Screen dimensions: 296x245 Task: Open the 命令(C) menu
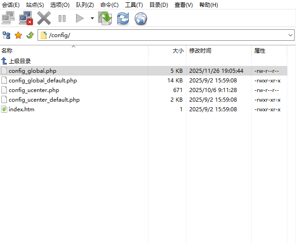110,5
